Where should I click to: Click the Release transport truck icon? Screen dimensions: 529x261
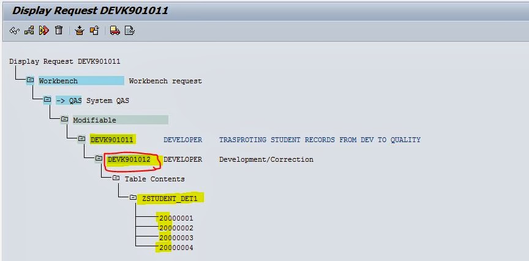pyautogui.click(x=114, y=31)
